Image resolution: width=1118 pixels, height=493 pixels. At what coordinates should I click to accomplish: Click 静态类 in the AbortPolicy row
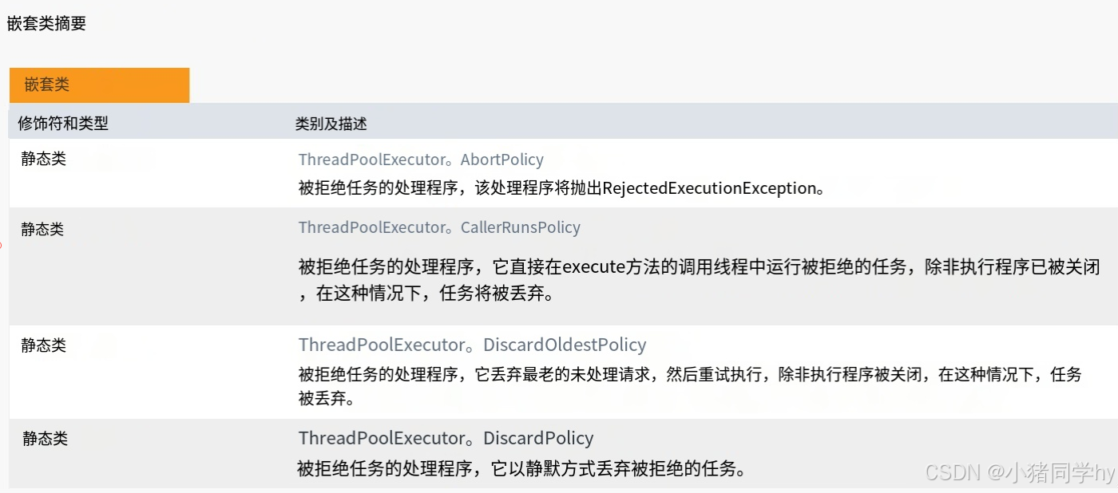click(x=44, y=159)
